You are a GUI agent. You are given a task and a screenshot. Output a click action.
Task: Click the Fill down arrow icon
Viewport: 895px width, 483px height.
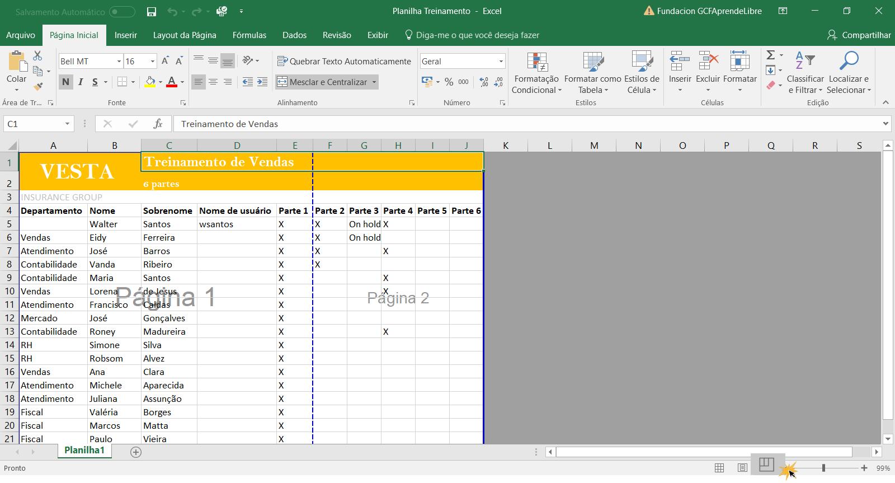[771, 70]
